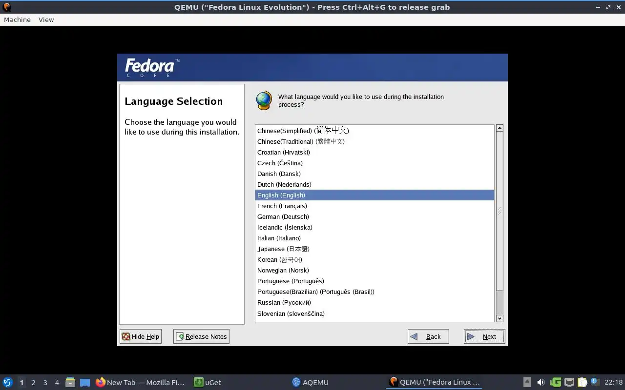Screen dimensions: 625x390
Task: Open the file manager taskbar icon
Action: [x=70, y=382]
